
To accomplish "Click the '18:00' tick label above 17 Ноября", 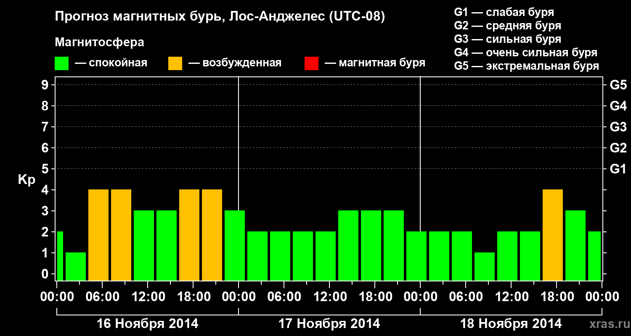I will (x=375, y=297).
